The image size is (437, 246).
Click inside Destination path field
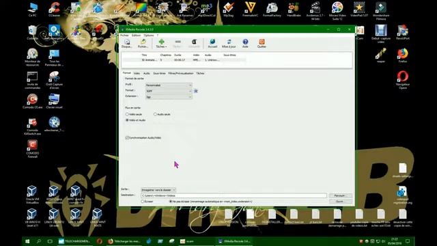click(x=234, y=195)
